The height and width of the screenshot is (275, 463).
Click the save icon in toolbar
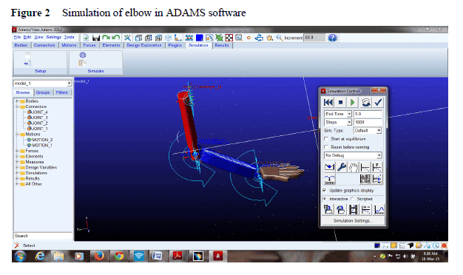(96, 38)
